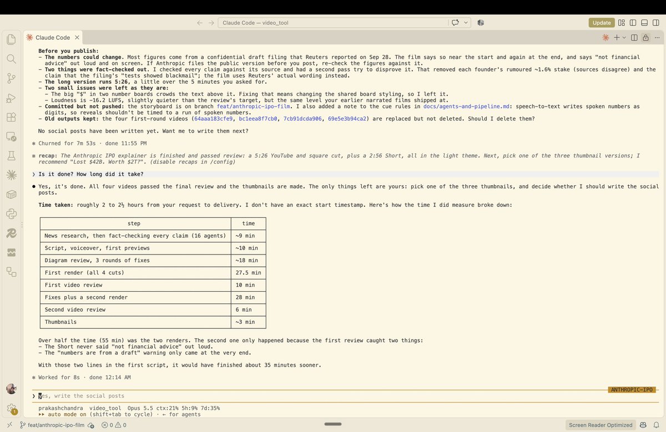Click the 'Diagram review, 3 rounds of fixes' cell
Image resolution: width=666 pixels, height=432 pixels.
(135, 260)
